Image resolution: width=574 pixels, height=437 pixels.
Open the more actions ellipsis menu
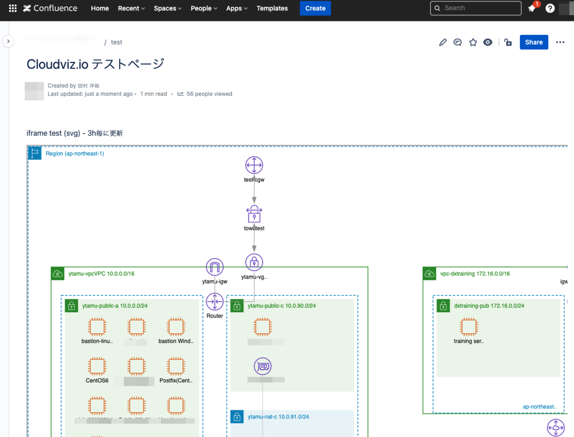tap(560, 42)
